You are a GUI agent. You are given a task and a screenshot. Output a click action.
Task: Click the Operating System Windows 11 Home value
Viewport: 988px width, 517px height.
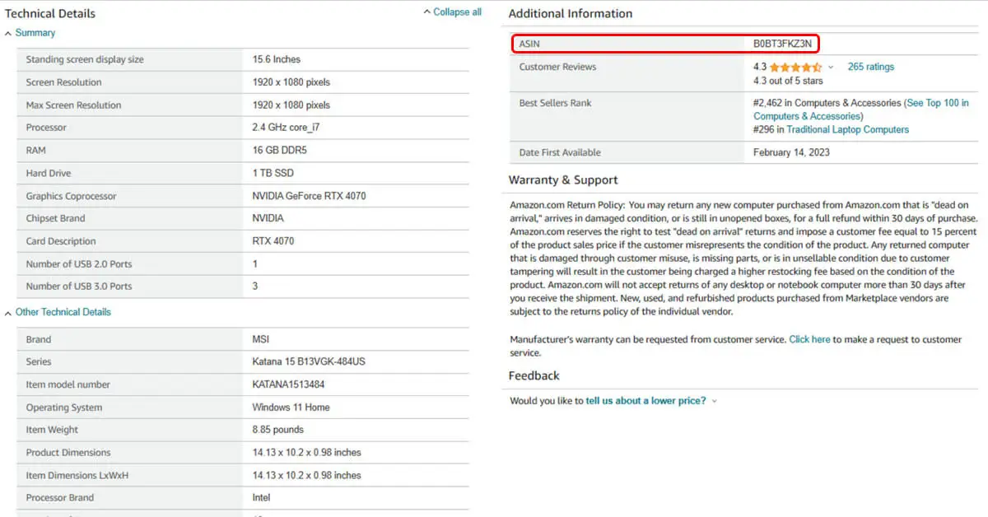[290, 408]
